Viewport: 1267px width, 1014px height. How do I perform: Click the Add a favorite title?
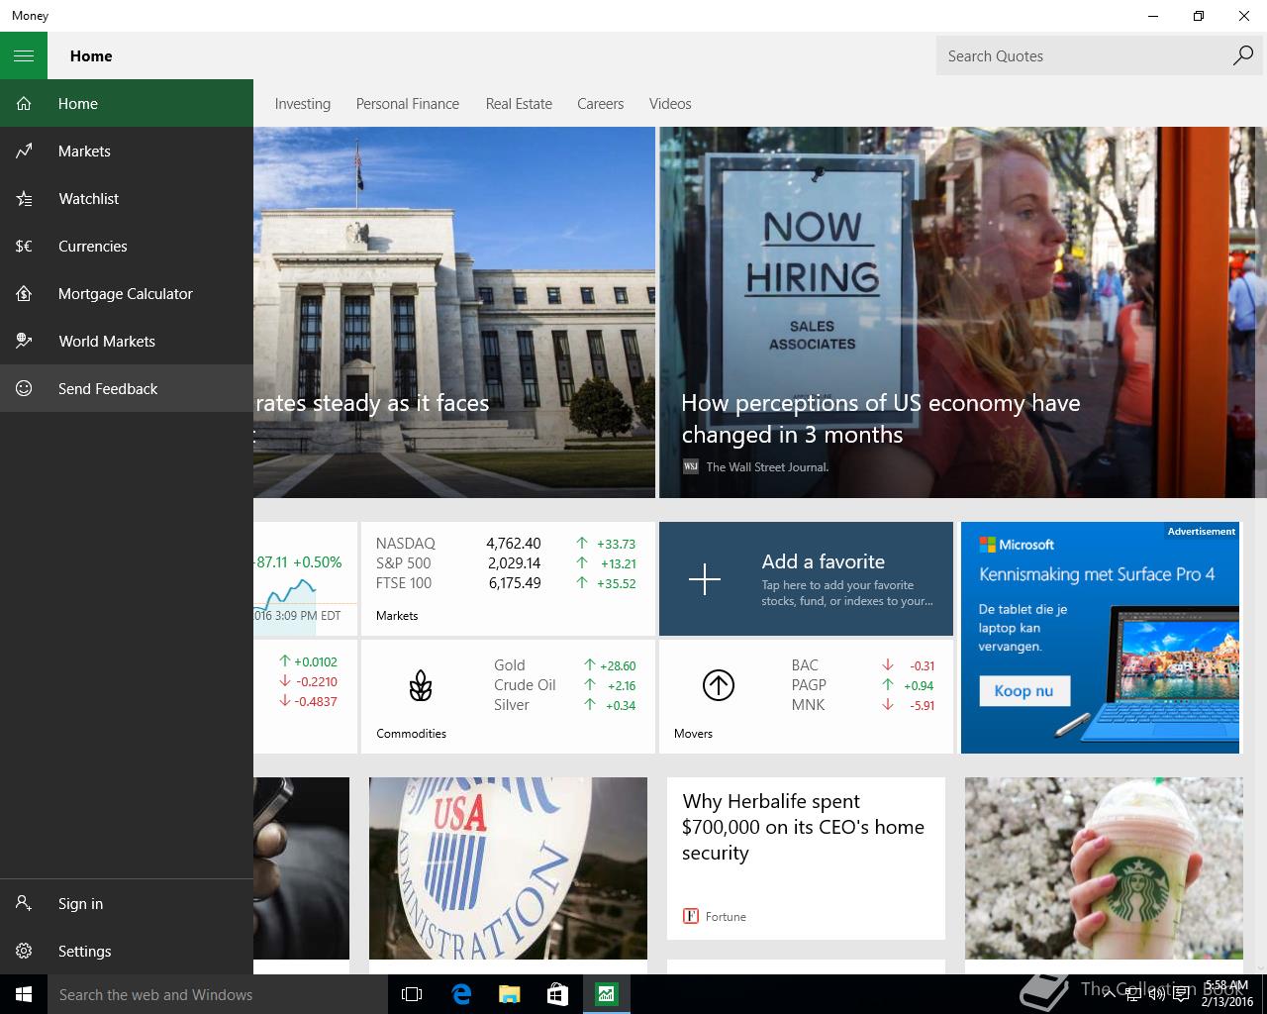(x=824, y=561)
